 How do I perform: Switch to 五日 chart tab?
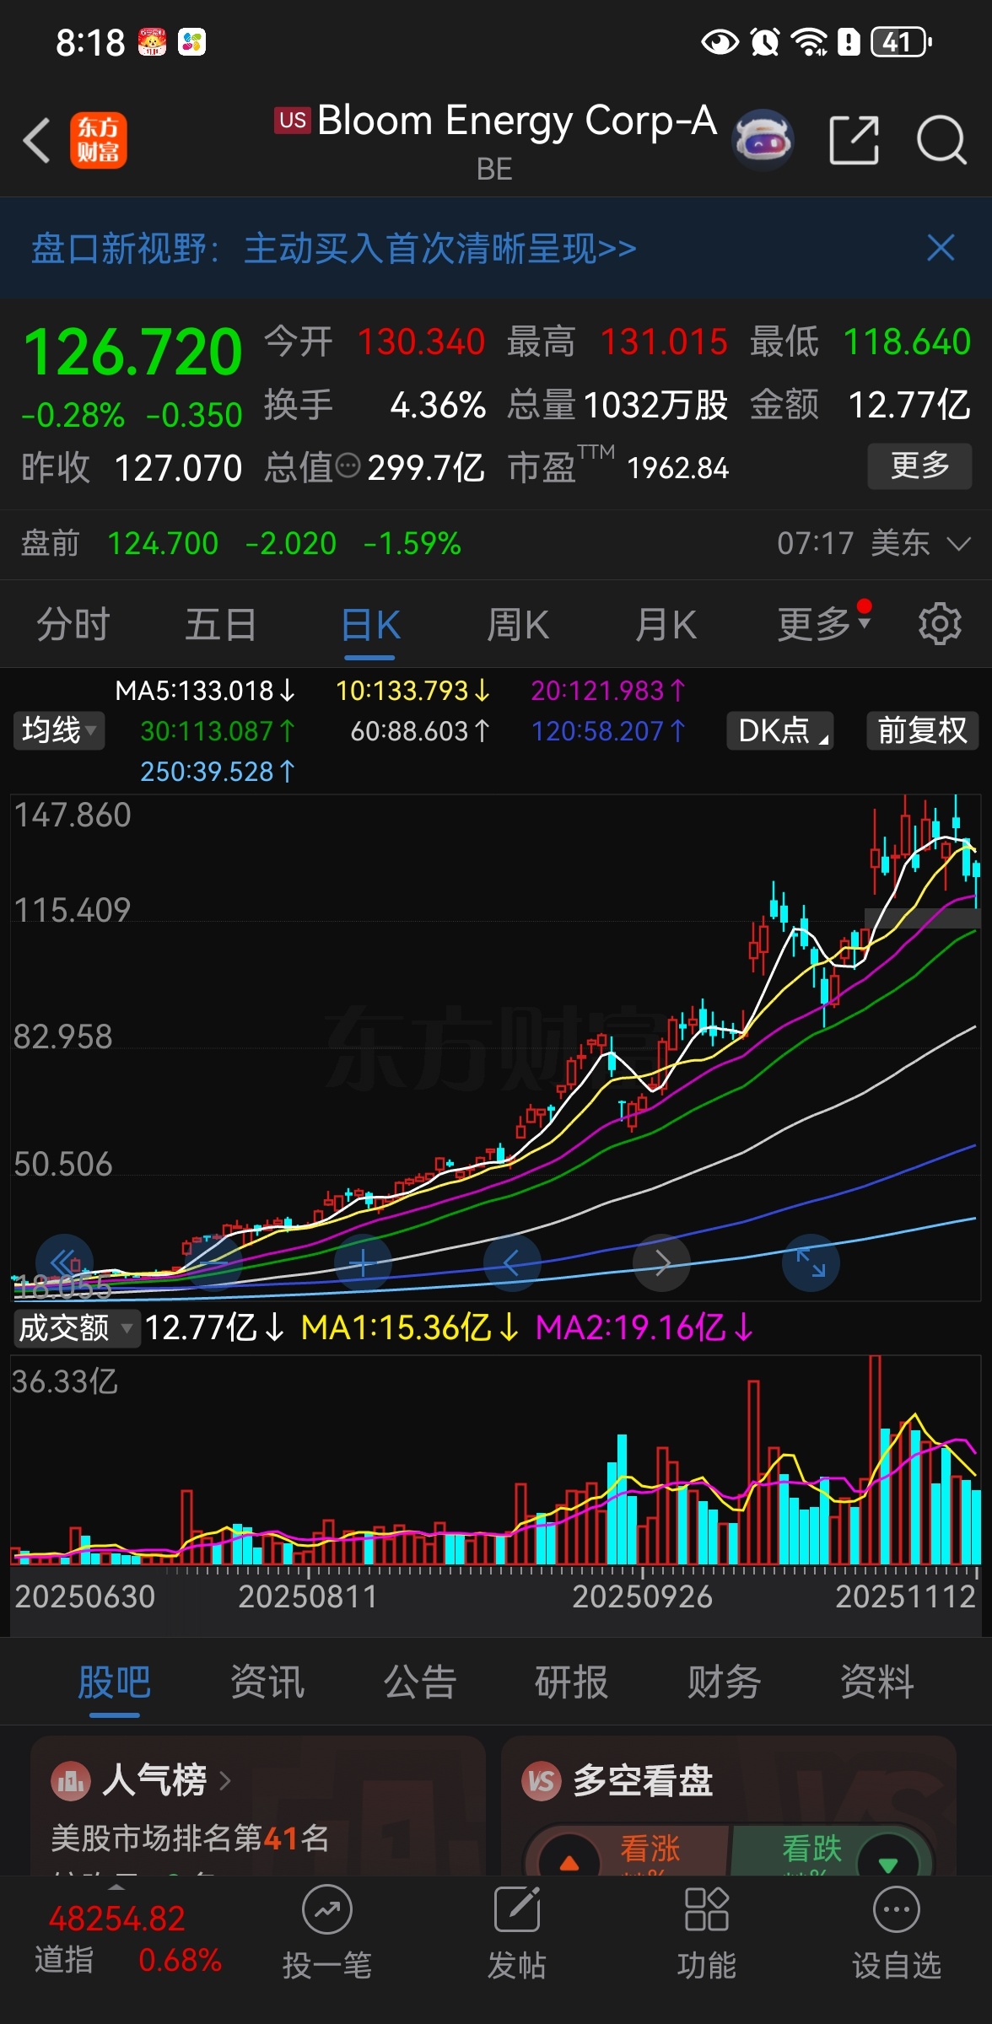coord(221,625)
